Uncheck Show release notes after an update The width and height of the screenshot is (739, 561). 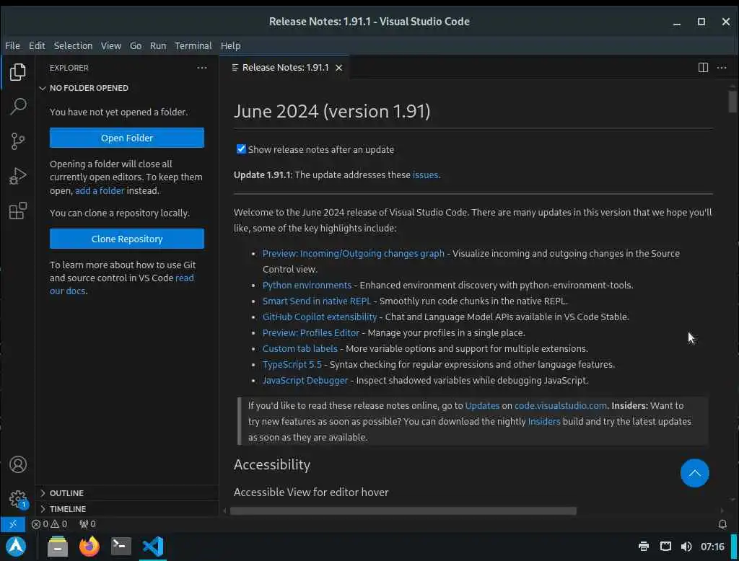[x=241, y=149]
